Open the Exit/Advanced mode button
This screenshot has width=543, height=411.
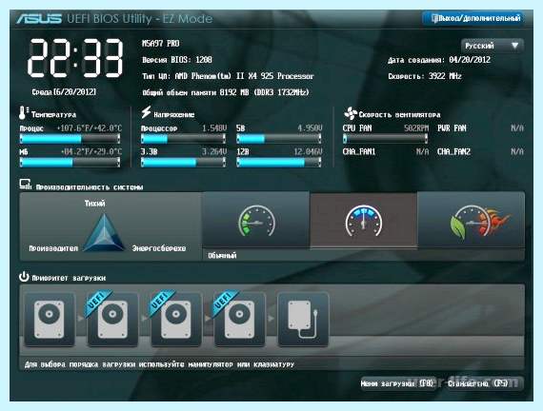(x=473, y=18)
